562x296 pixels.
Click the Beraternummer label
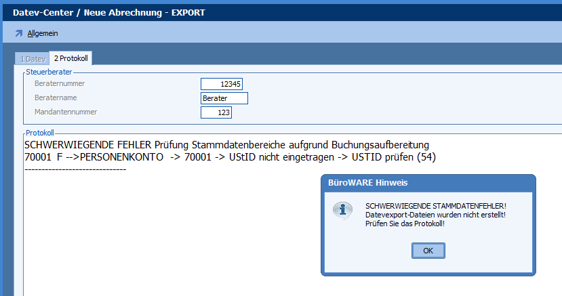point(60,83)
